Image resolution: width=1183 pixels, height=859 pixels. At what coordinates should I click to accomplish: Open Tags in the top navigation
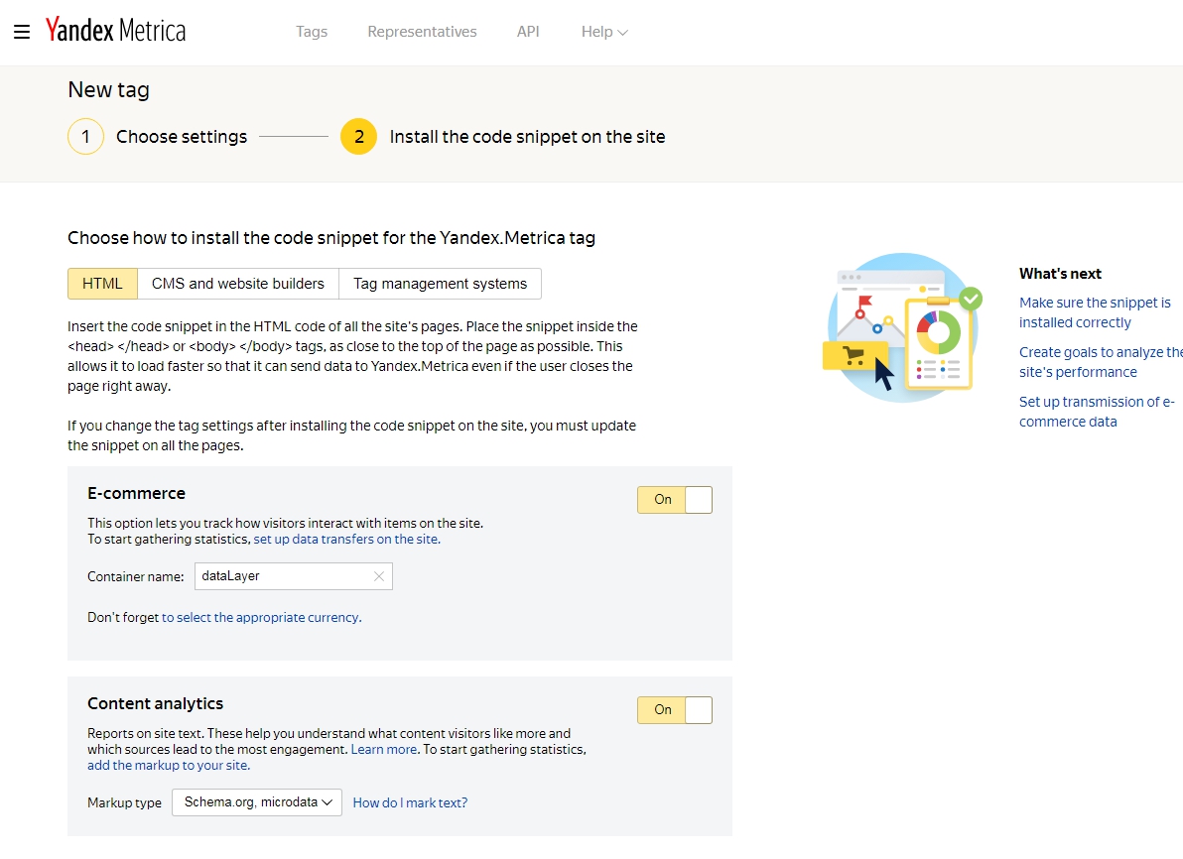pyautogui.click(x=312, y=32)
